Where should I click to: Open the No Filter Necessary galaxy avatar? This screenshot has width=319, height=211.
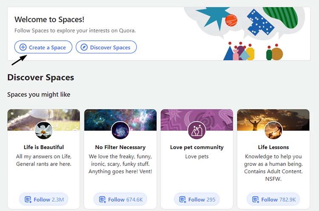120,130
